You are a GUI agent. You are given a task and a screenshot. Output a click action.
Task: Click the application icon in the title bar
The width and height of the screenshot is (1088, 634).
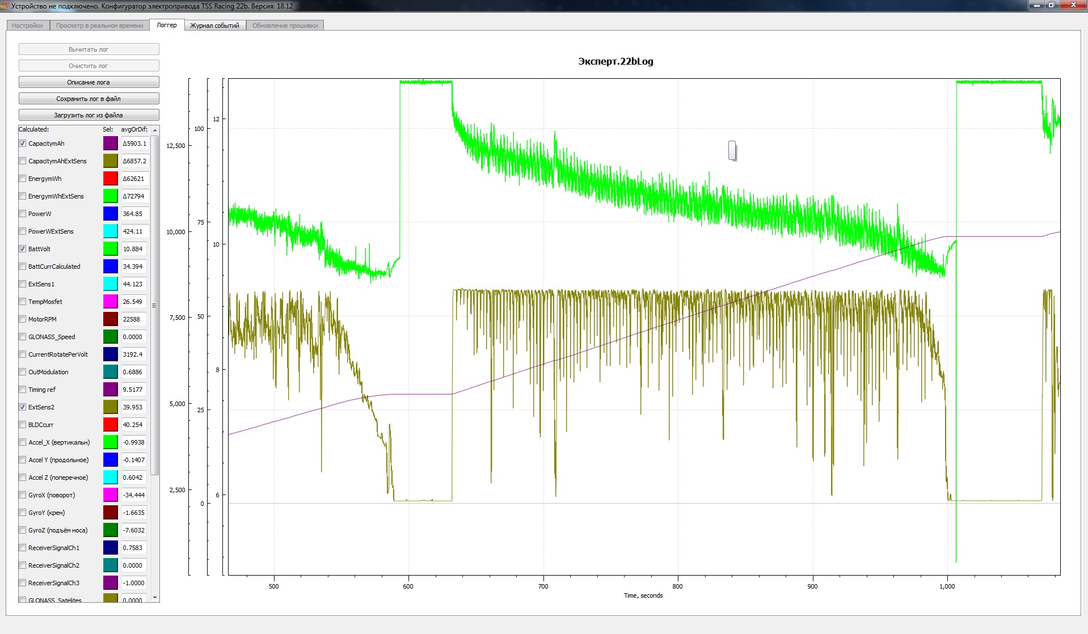coord(5,6)
